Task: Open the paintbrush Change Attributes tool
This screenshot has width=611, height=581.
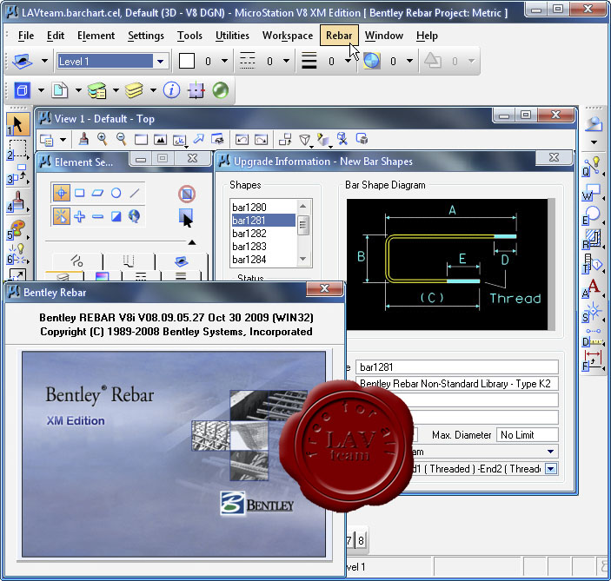Action: pos(17,202)
